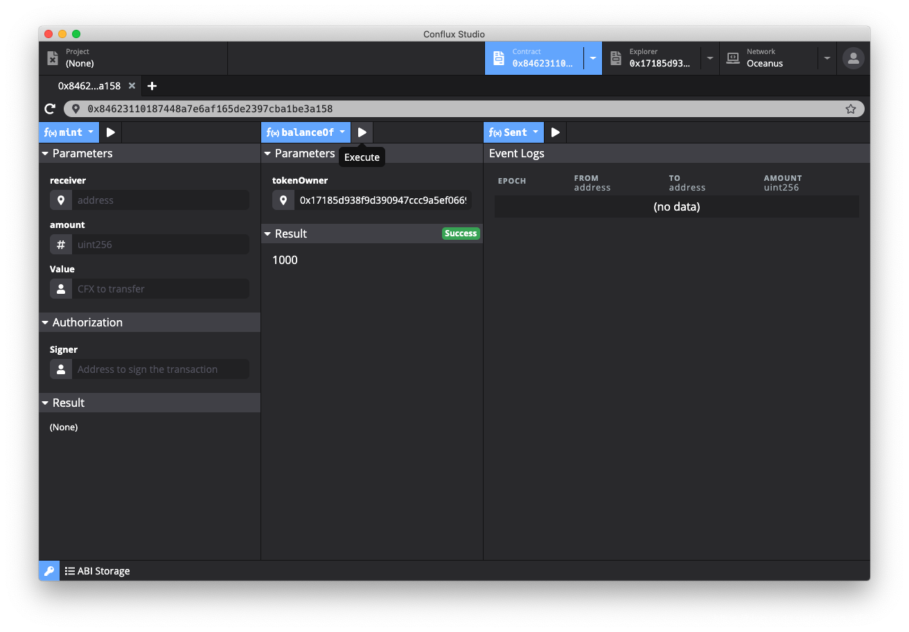Select the 1000 result value
The width and height of the screenshot is (909, 632).
tap(285, 260)
